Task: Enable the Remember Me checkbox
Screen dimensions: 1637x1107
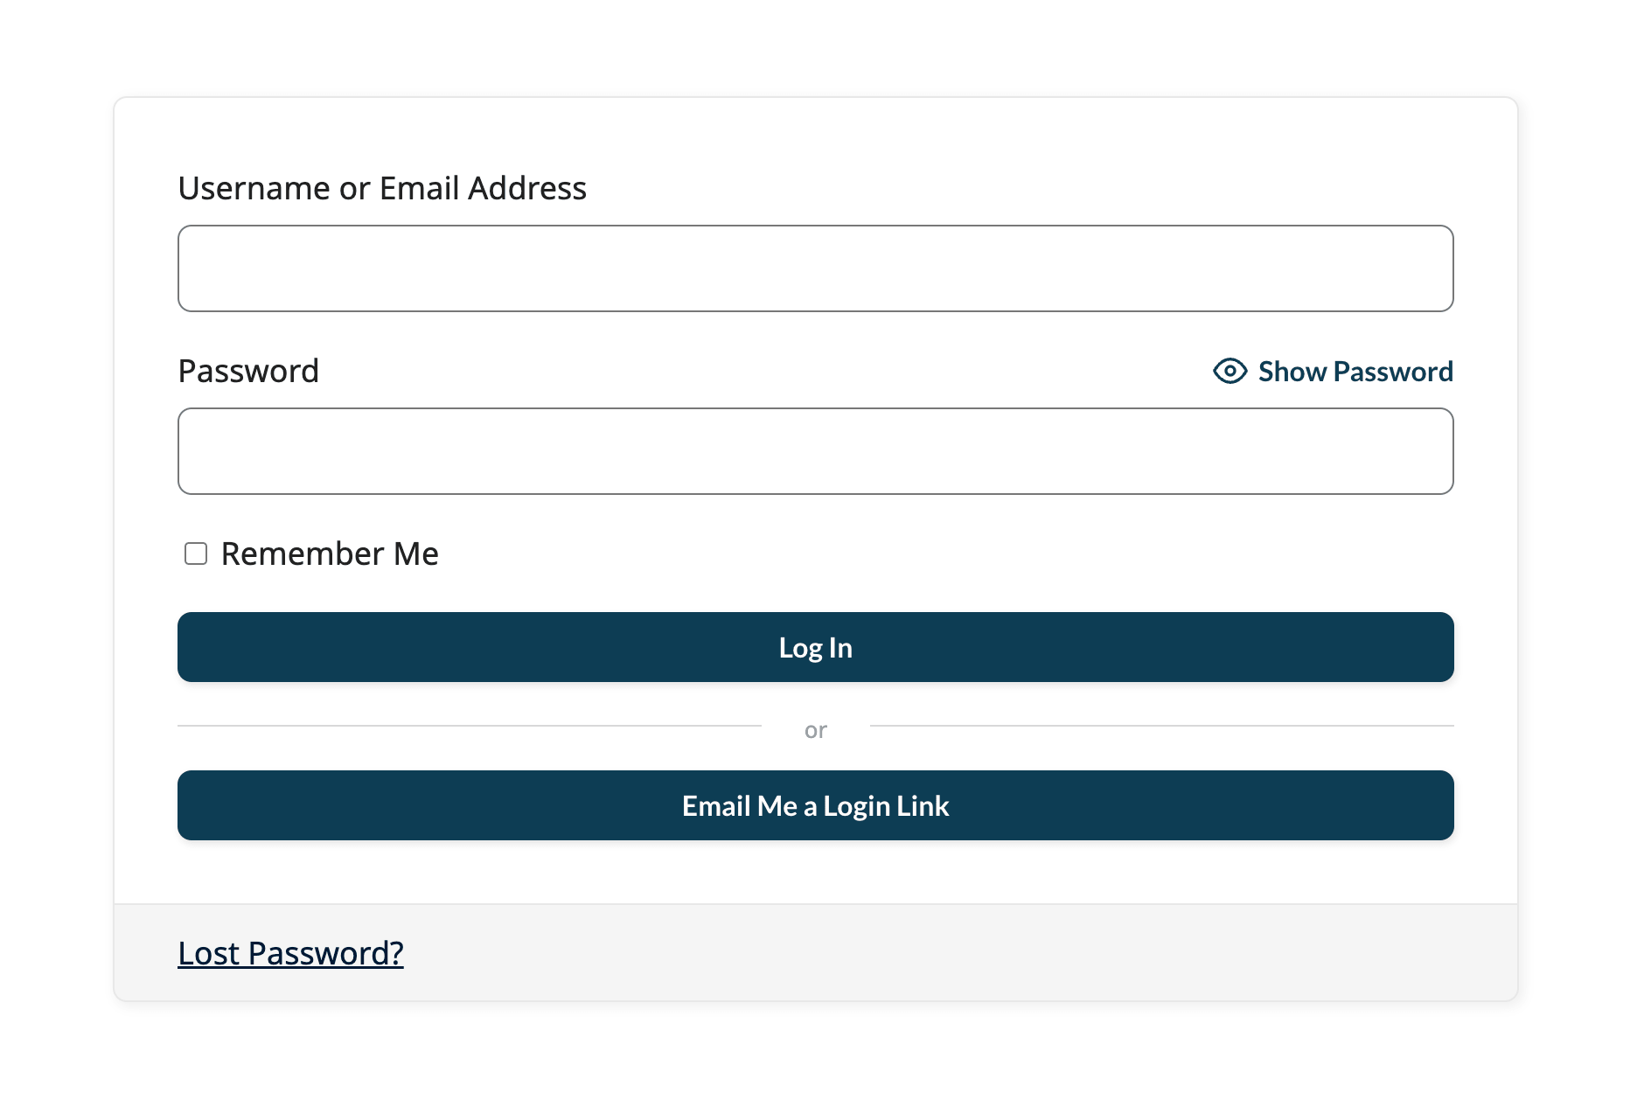Action: (194, 553)
